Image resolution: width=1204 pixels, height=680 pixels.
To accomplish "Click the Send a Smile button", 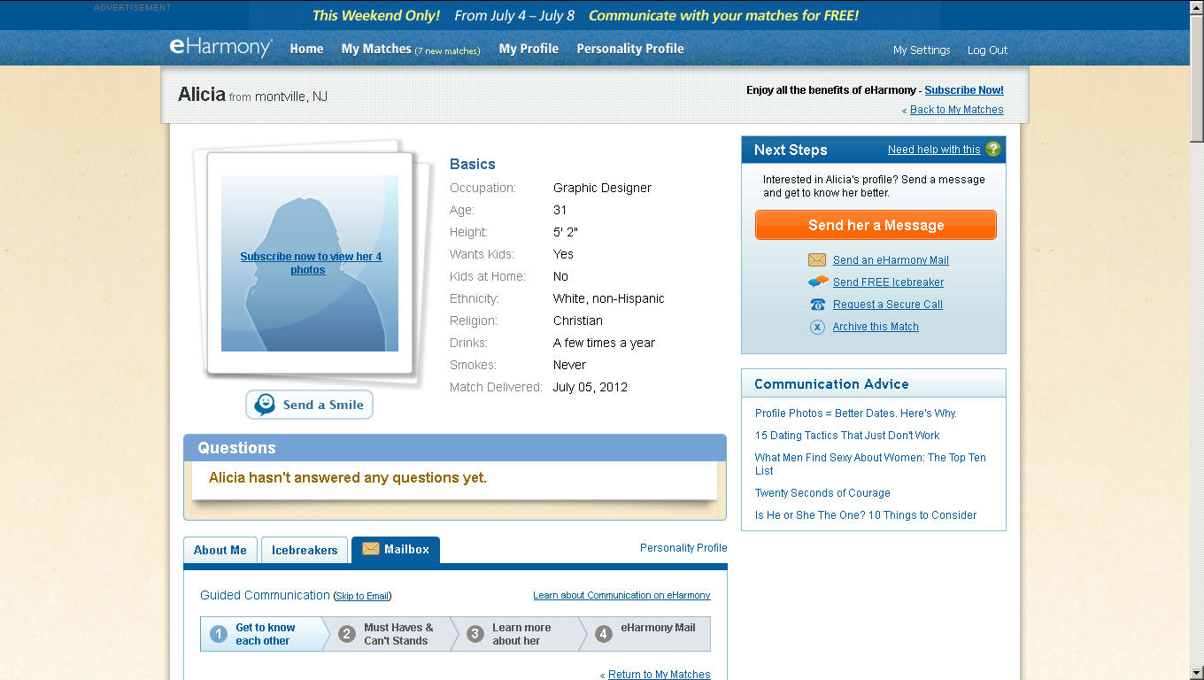I will click(309, 405).
